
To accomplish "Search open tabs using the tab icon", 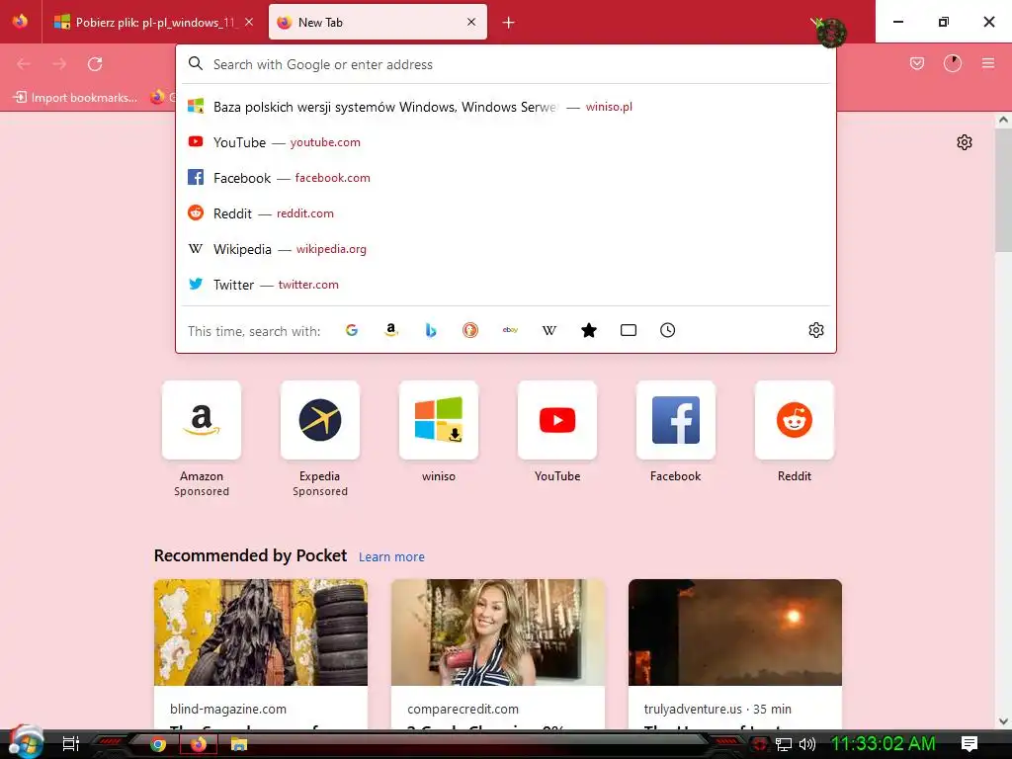I will click(628, 330).
